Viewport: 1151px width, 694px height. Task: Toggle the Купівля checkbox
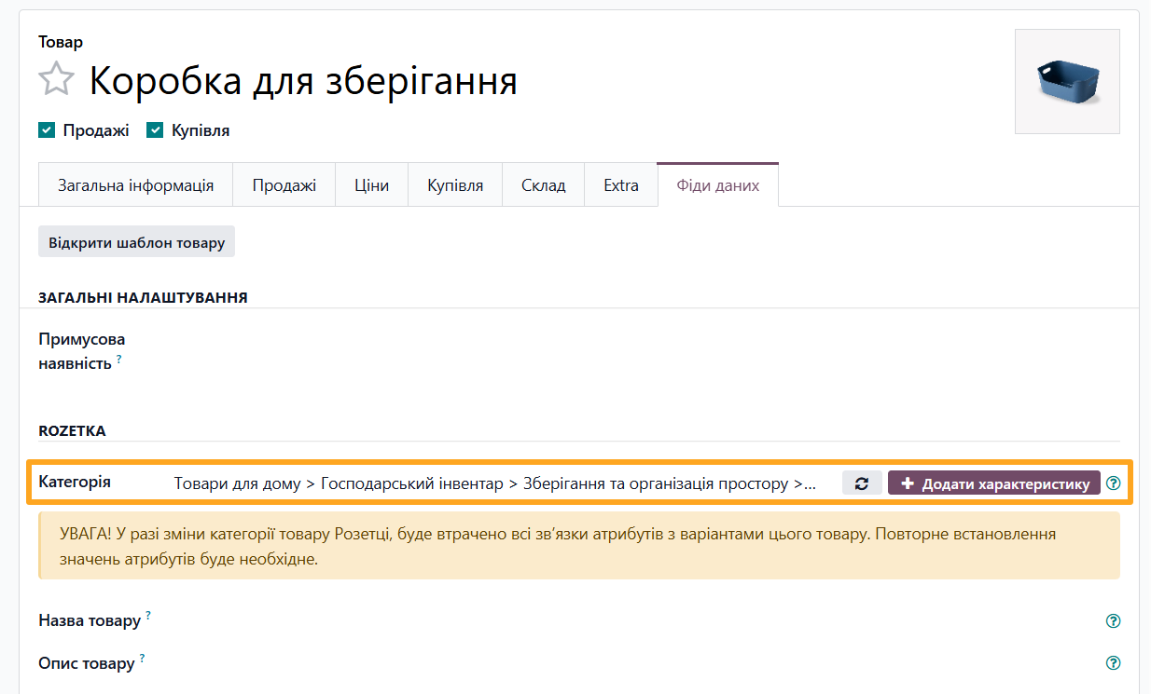(155, 130)
